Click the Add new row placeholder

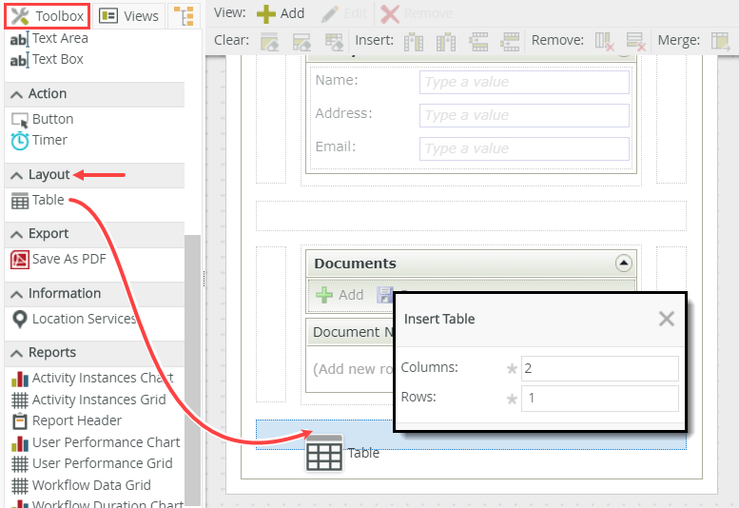point(353,369)
